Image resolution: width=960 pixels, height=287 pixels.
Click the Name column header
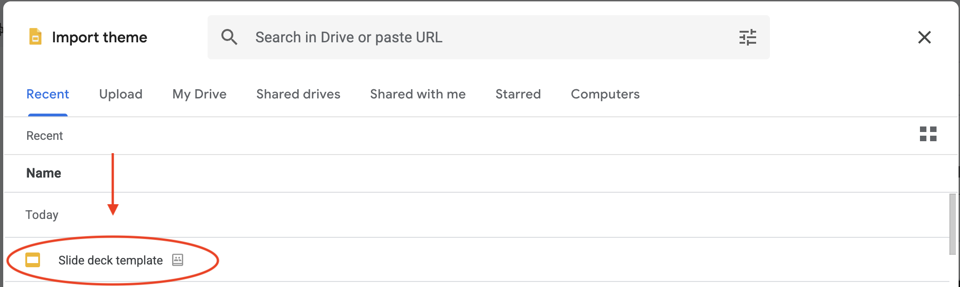coord(44,173)
